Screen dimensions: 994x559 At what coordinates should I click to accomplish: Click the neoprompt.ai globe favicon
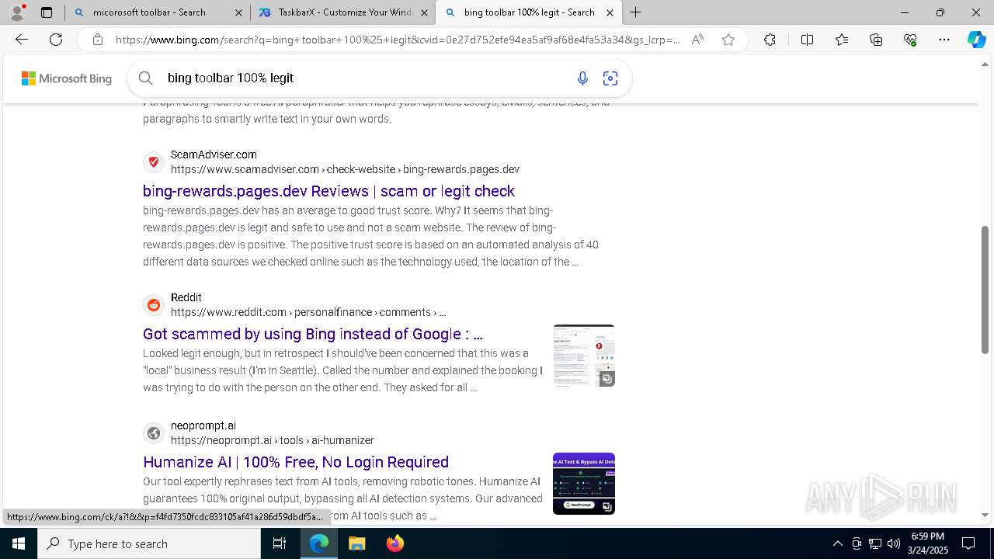coord(154,432)
